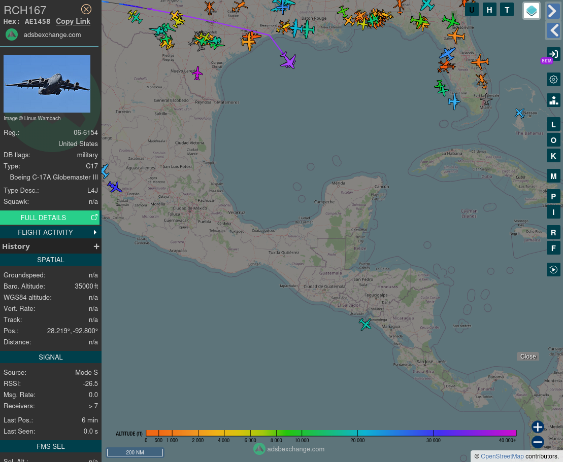Click the SPATIAL section header
The width and height of the screenshot is (563, 462).
pos(51,260)
